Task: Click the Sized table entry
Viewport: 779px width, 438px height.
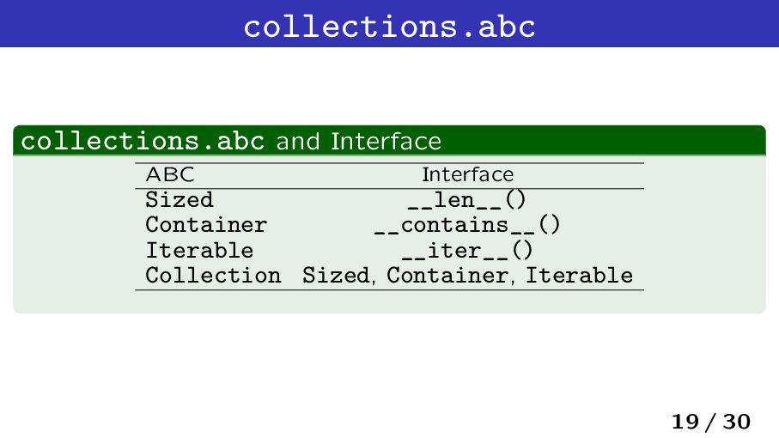Action: click(179, 199)
